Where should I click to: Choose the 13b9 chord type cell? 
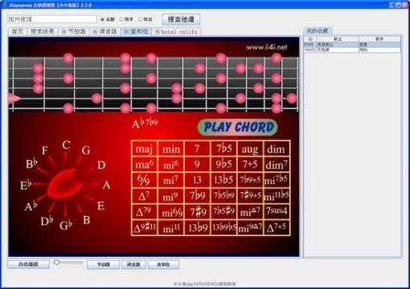[197, 227]
